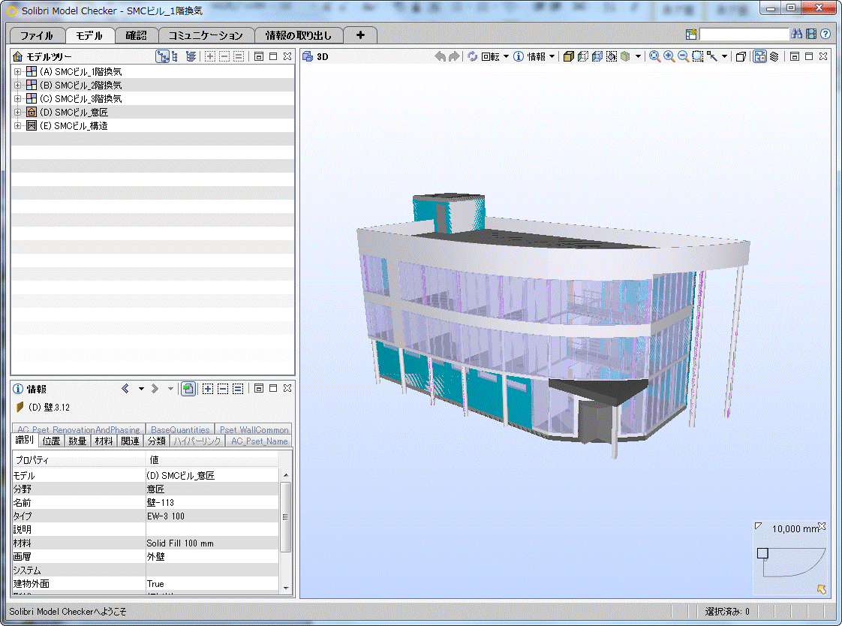Click remove-from-selection-basket icon in info panel
This screenshot has width=842, height=626.
[223, 388]
